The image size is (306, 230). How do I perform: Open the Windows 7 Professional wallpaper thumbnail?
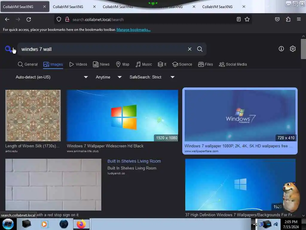(x=240, y=115)
